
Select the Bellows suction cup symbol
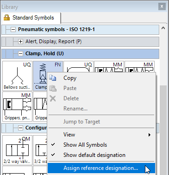(17, 76)
